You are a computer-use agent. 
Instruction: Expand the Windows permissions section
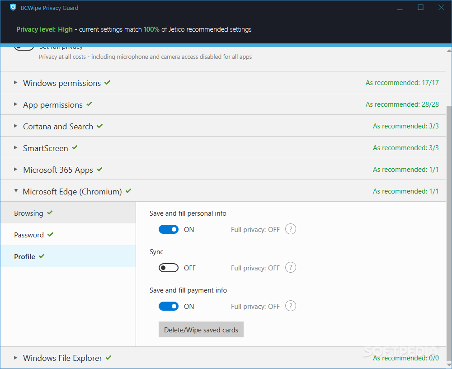pos(15,82)
